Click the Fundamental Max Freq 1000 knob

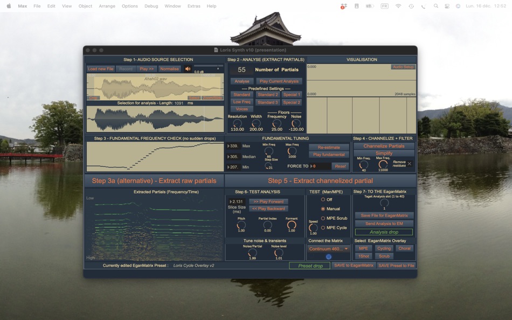292,151
